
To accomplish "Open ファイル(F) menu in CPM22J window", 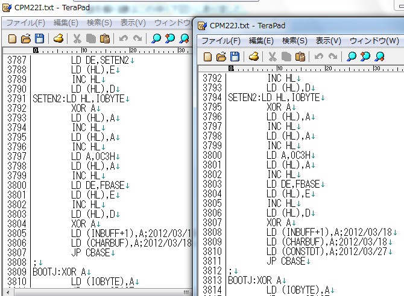I will click(x=221, y=41).
